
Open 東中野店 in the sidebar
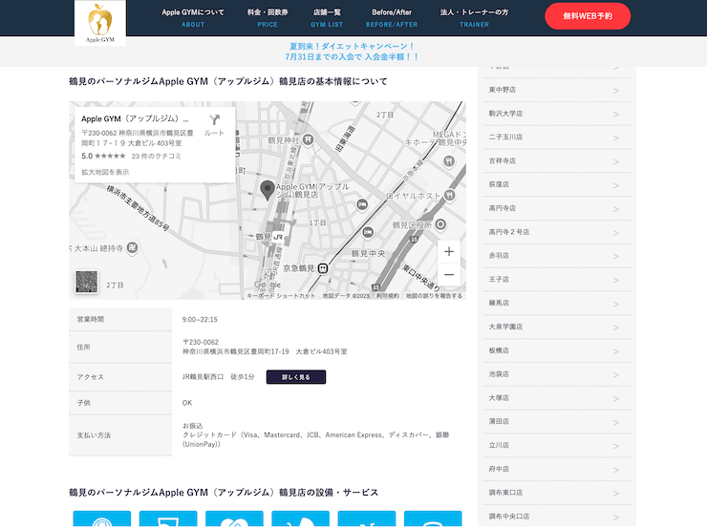point(557,90)
